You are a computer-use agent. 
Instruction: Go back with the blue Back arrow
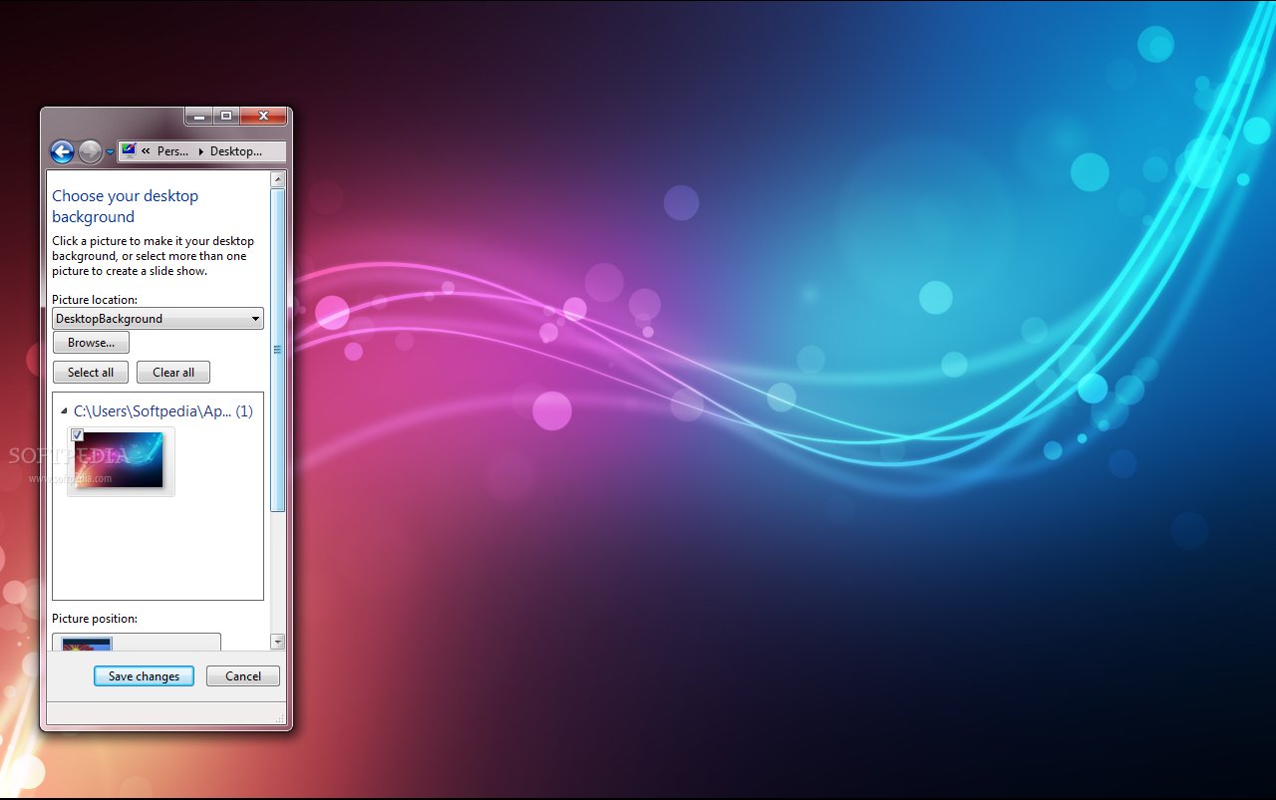(62, 151)
